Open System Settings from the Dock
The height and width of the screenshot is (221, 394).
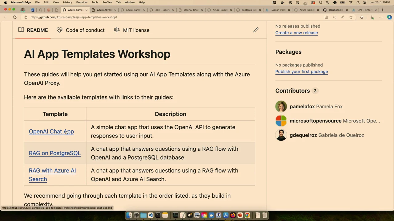(136, 215)
